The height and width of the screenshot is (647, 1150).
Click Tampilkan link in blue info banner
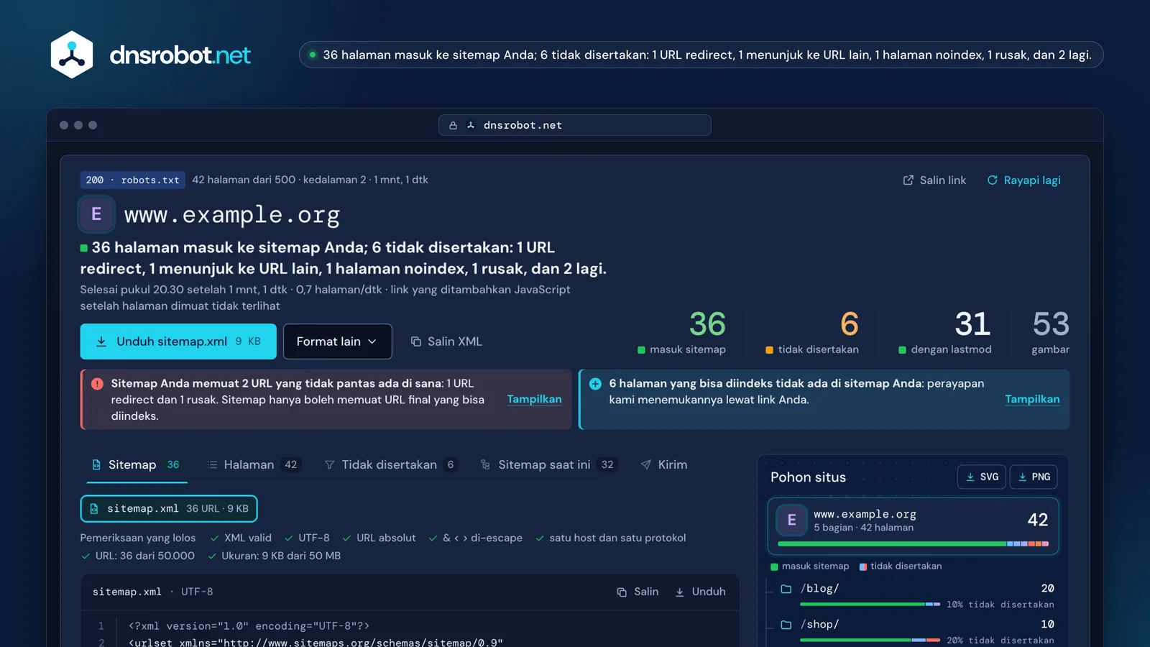pyautogui.click(x=1032, y=399)
